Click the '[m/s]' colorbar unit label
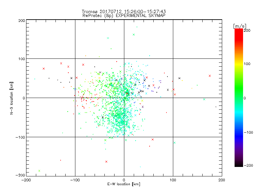Screen dimensions: 261x196 239,26
